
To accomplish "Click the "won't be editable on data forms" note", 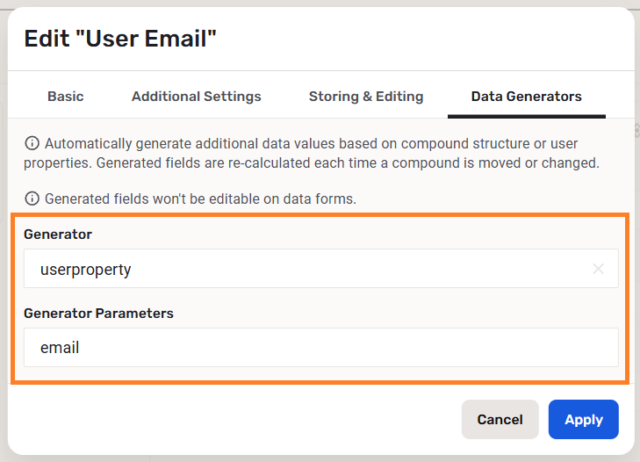I will (x=200, y=199).
